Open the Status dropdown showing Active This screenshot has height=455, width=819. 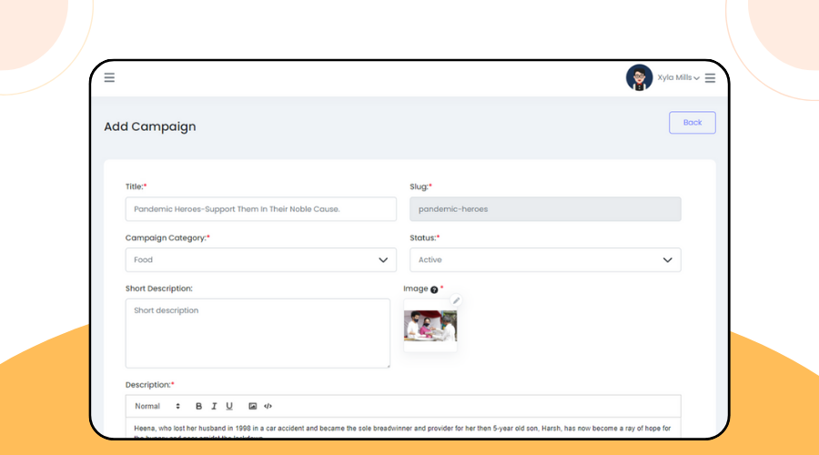tap(545, 260)
